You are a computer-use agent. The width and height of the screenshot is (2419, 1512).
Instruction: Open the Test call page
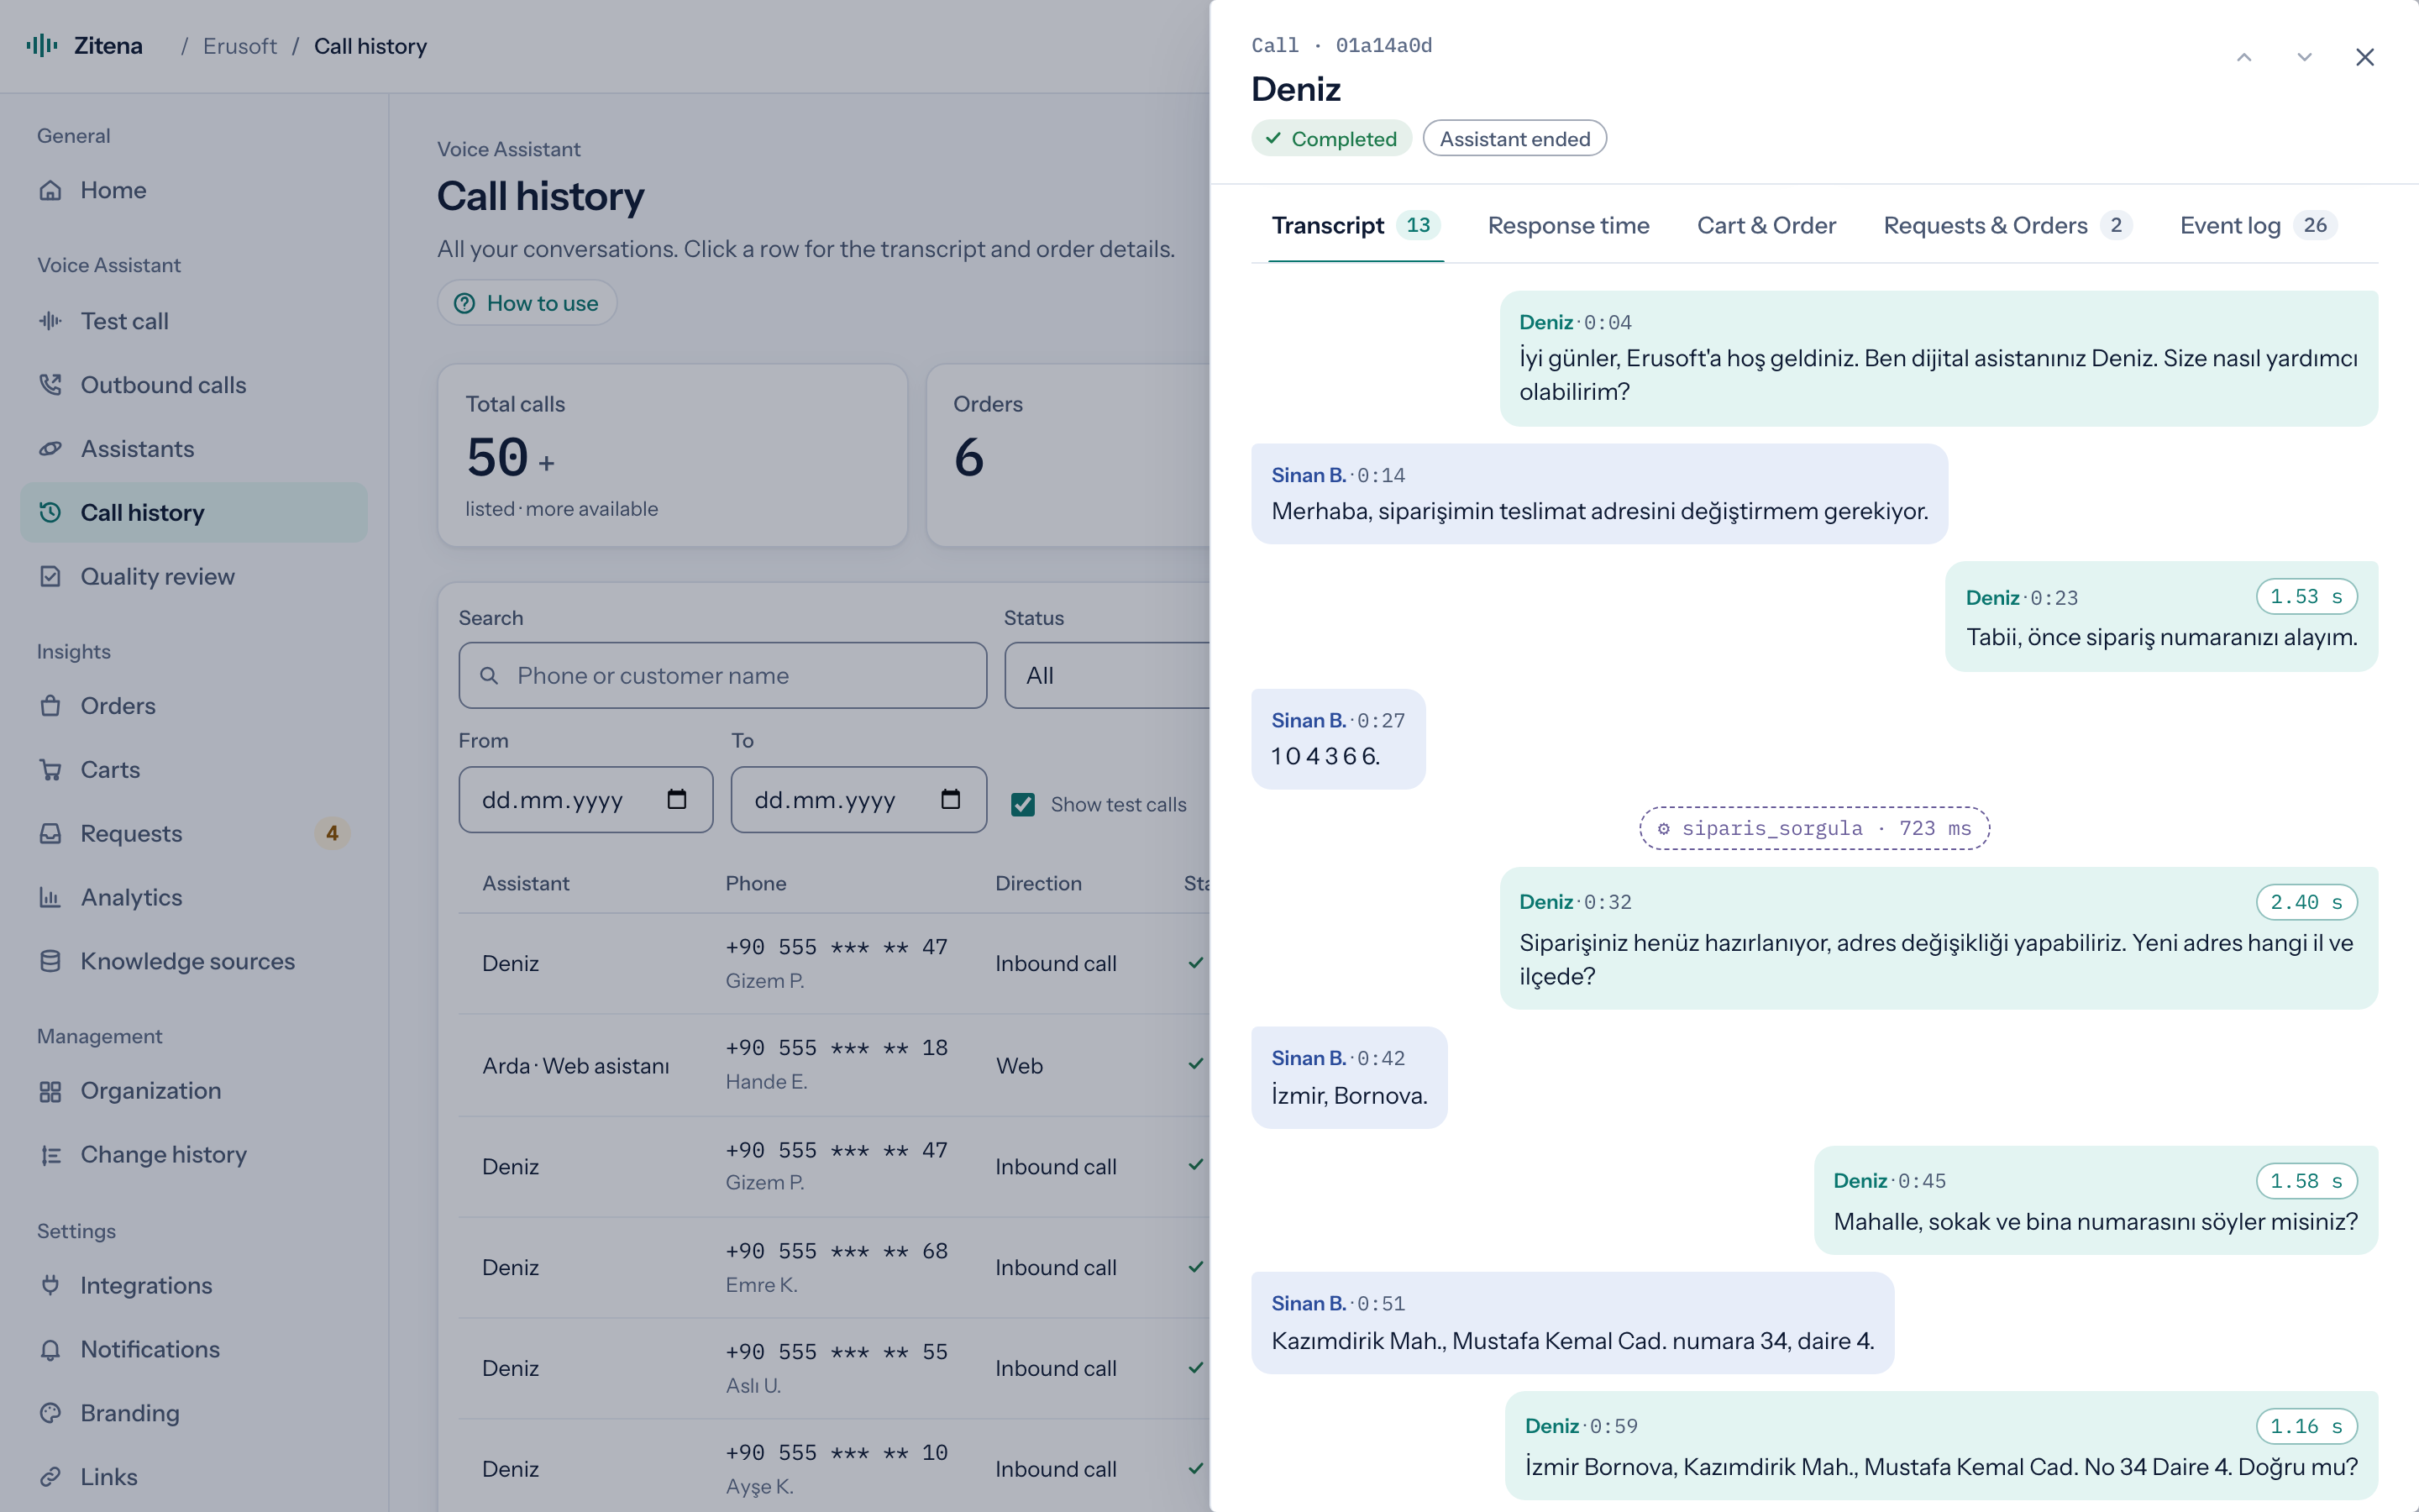pos(194,321)
